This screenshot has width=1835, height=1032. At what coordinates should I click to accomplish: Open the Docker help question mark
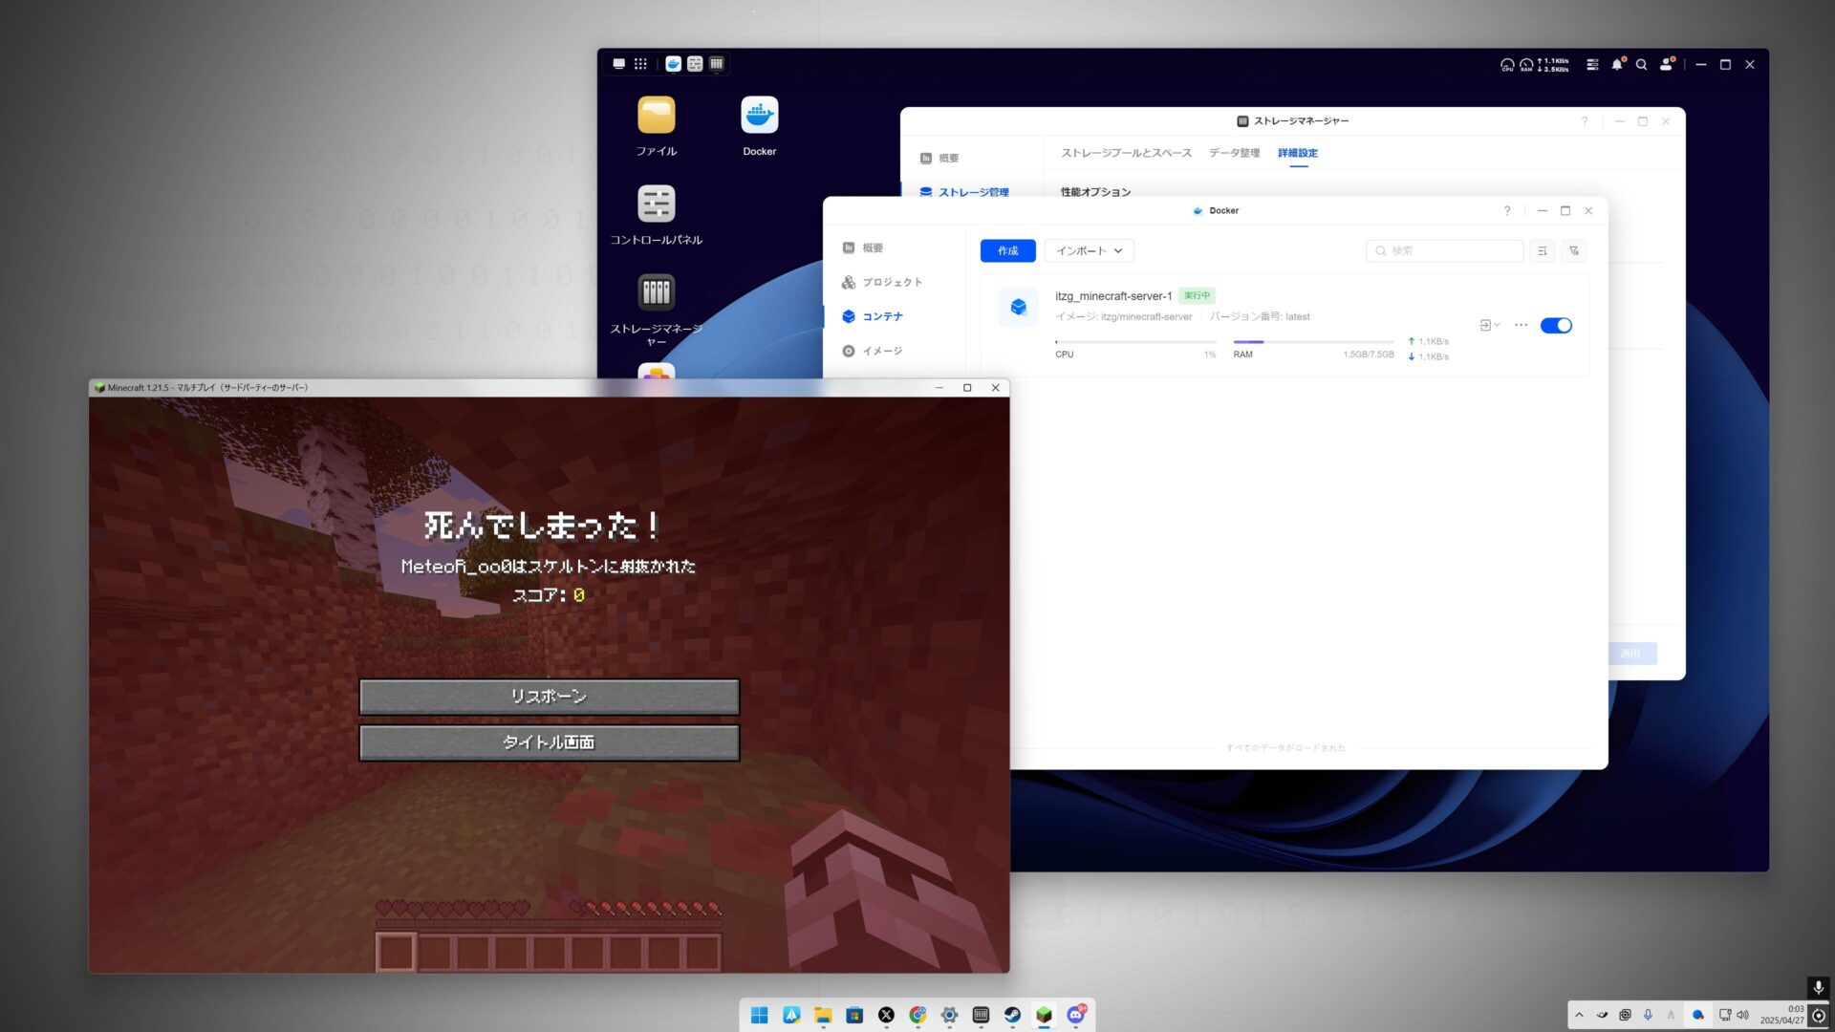(x=1507, y=210)
